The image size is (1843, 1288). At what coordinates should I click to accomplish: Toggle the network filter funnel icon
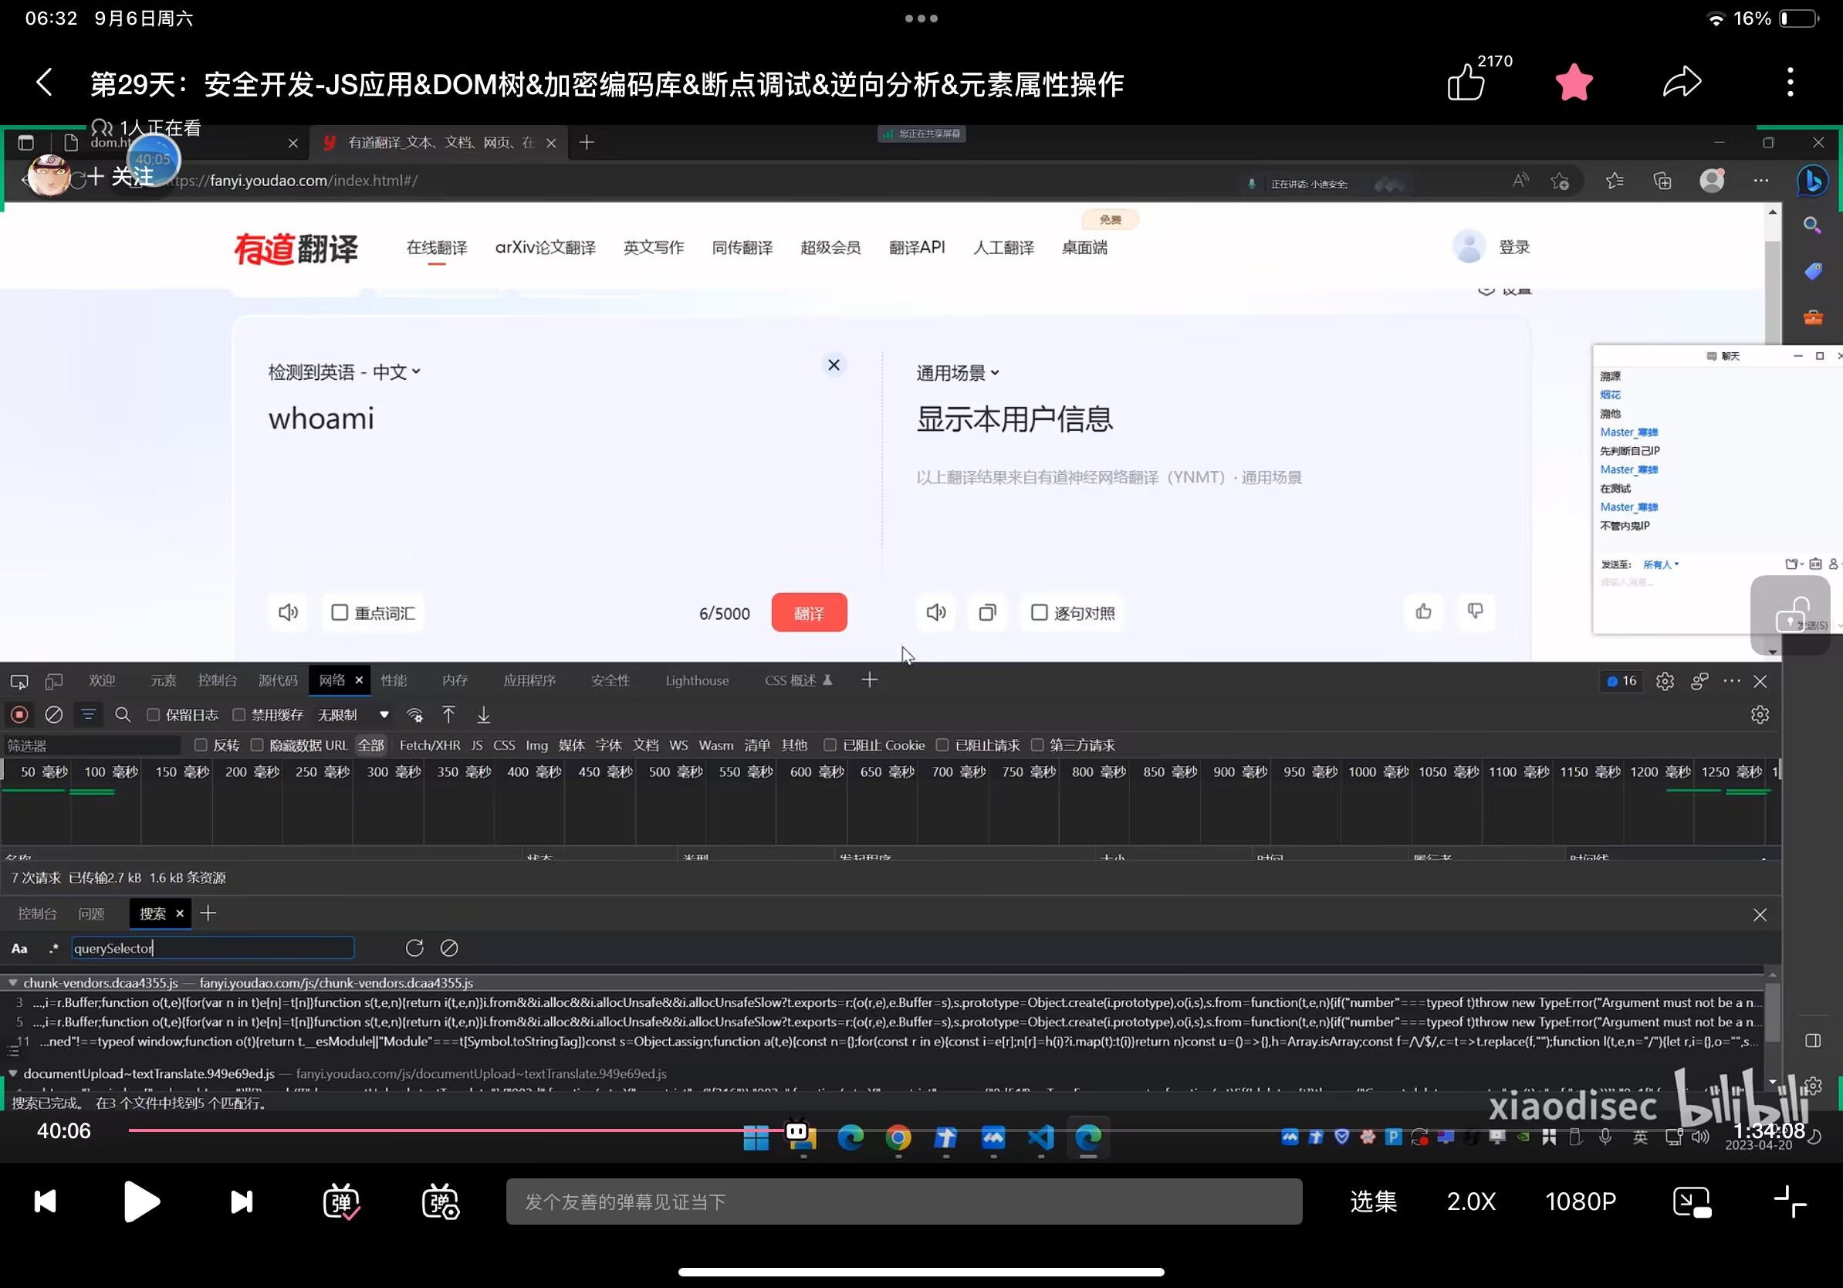pyautogui.click(x=88, y=715)
